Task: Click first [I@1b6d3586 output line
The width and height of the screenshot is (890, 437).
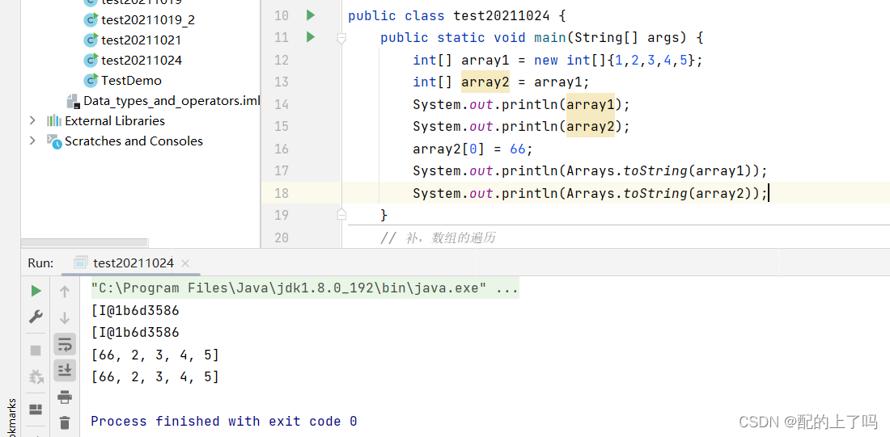Action: pyautogui.click(x=135, y=311)
